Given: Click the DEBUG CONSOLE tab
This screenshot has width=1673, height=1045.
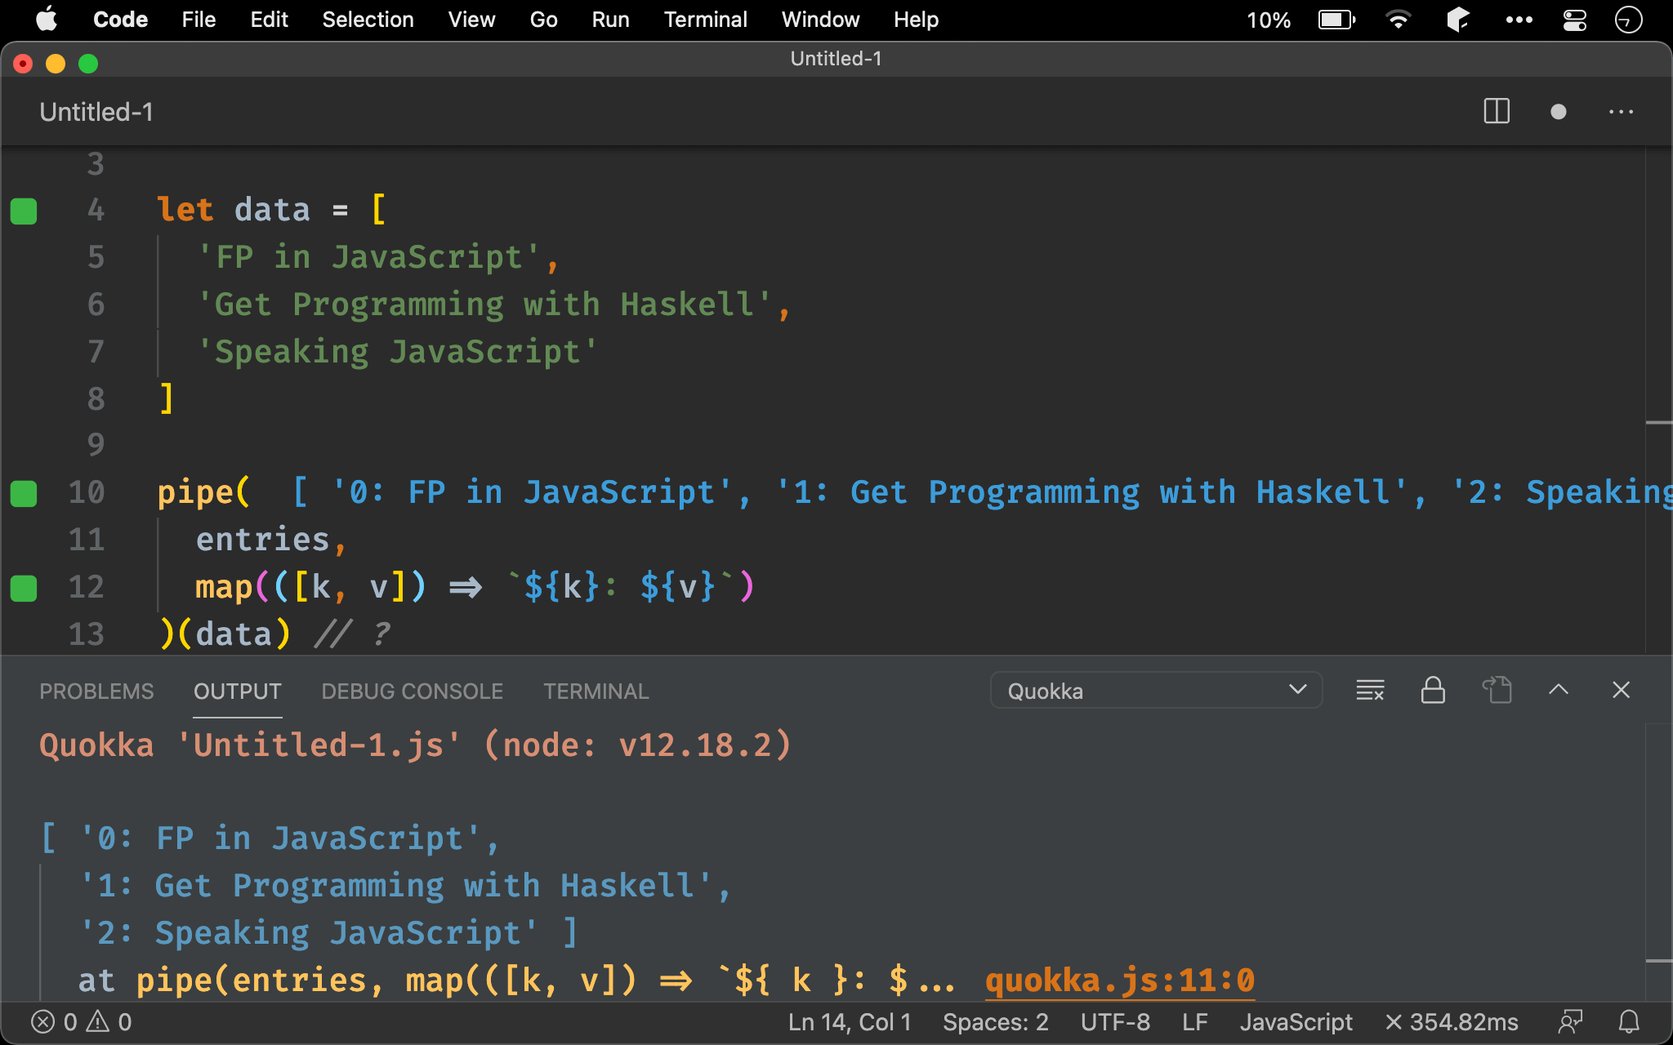Looking at the screenshot, I should 411,690.
